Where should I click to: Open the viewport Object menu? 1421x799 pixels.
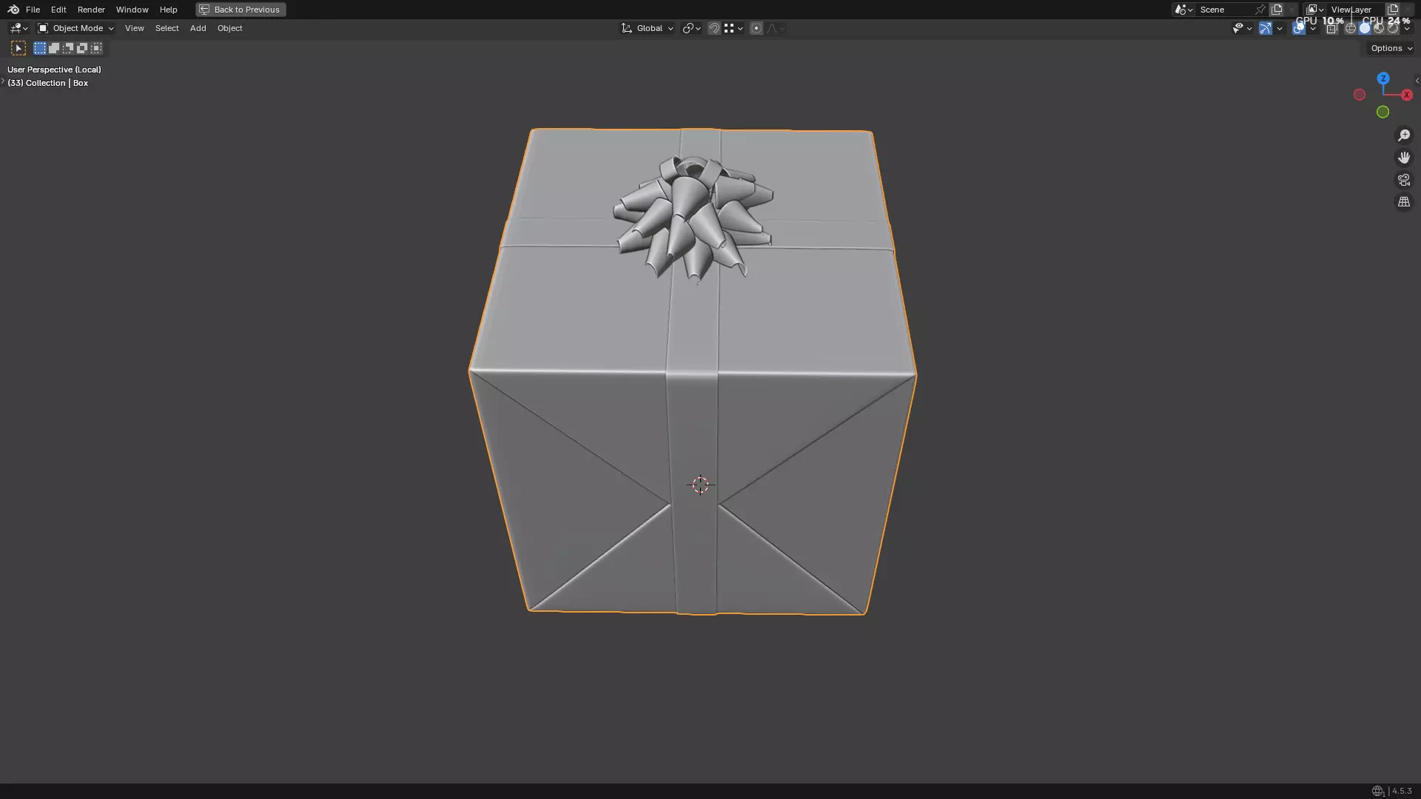tap(229, 28)
